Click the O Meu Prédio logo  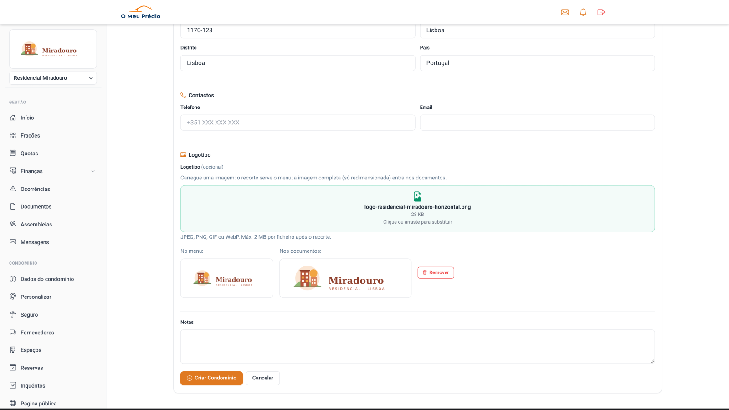click(x=141, y=12)
